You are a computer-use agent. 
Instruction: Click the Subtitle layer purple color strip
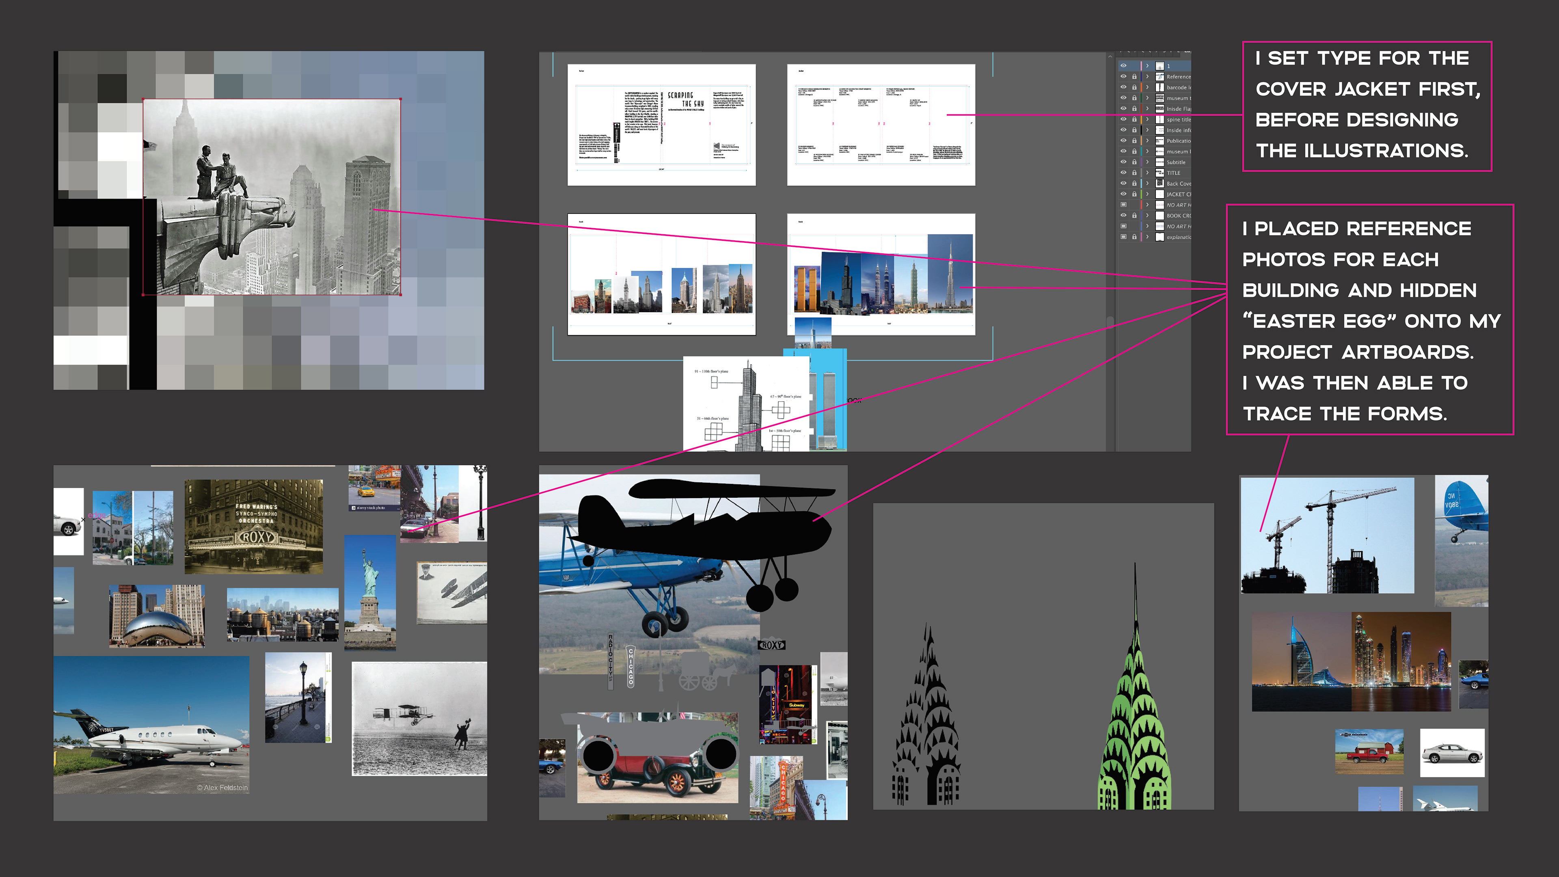(x=1141, y=162)
